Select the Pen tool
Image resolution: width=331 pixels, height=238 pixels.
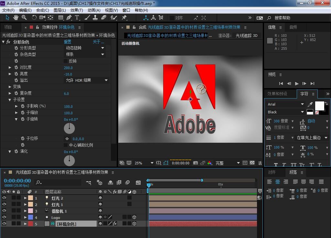point(69,18)
